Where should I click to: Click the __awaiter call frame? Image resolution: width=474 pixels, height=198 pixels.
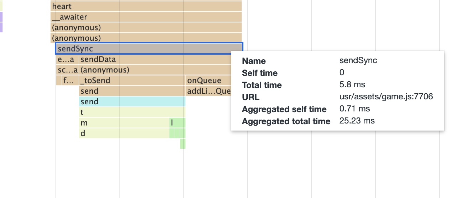[146, 17]
